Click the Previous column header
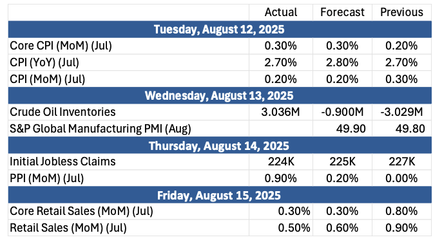Screen dimensions: 433x242 [x=402, y=12]
